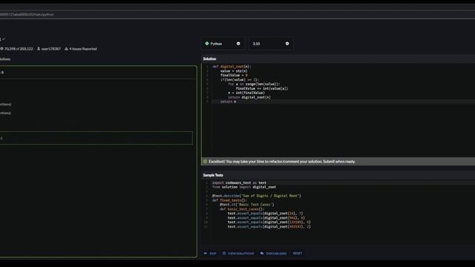Click the assert_equals digital_root(16), 7 line
Image resolution: width=475 pixels, height=267 pixels.
(266, 214)
